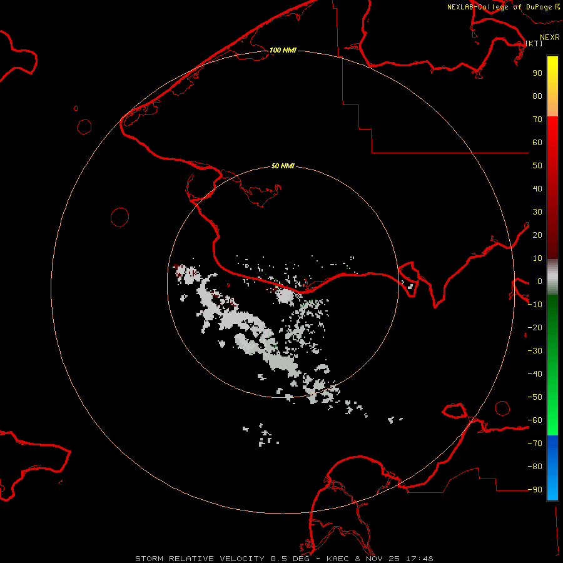Click the KT units label above color scale

pyautogui.click(x=534, y=43)
